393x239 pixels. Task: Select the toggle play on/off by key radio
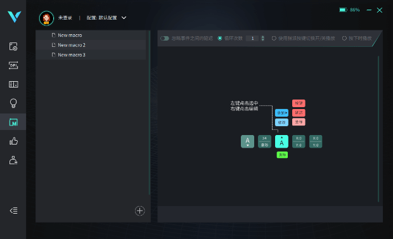[274, 39]
